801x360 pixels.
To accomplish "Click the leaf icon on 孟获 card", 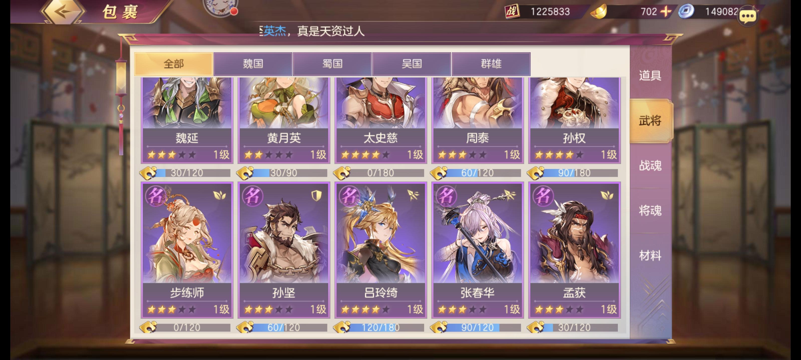I will pyautogui.click(x=607, y=195).
